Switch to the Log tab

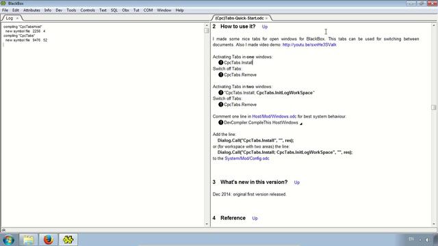[x=10, y=18]
